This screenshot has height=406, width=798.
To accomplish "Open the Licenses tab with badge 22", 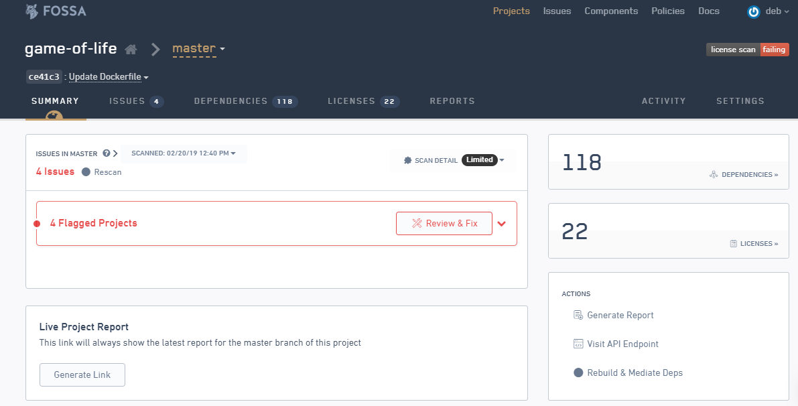I will (364, 101).
